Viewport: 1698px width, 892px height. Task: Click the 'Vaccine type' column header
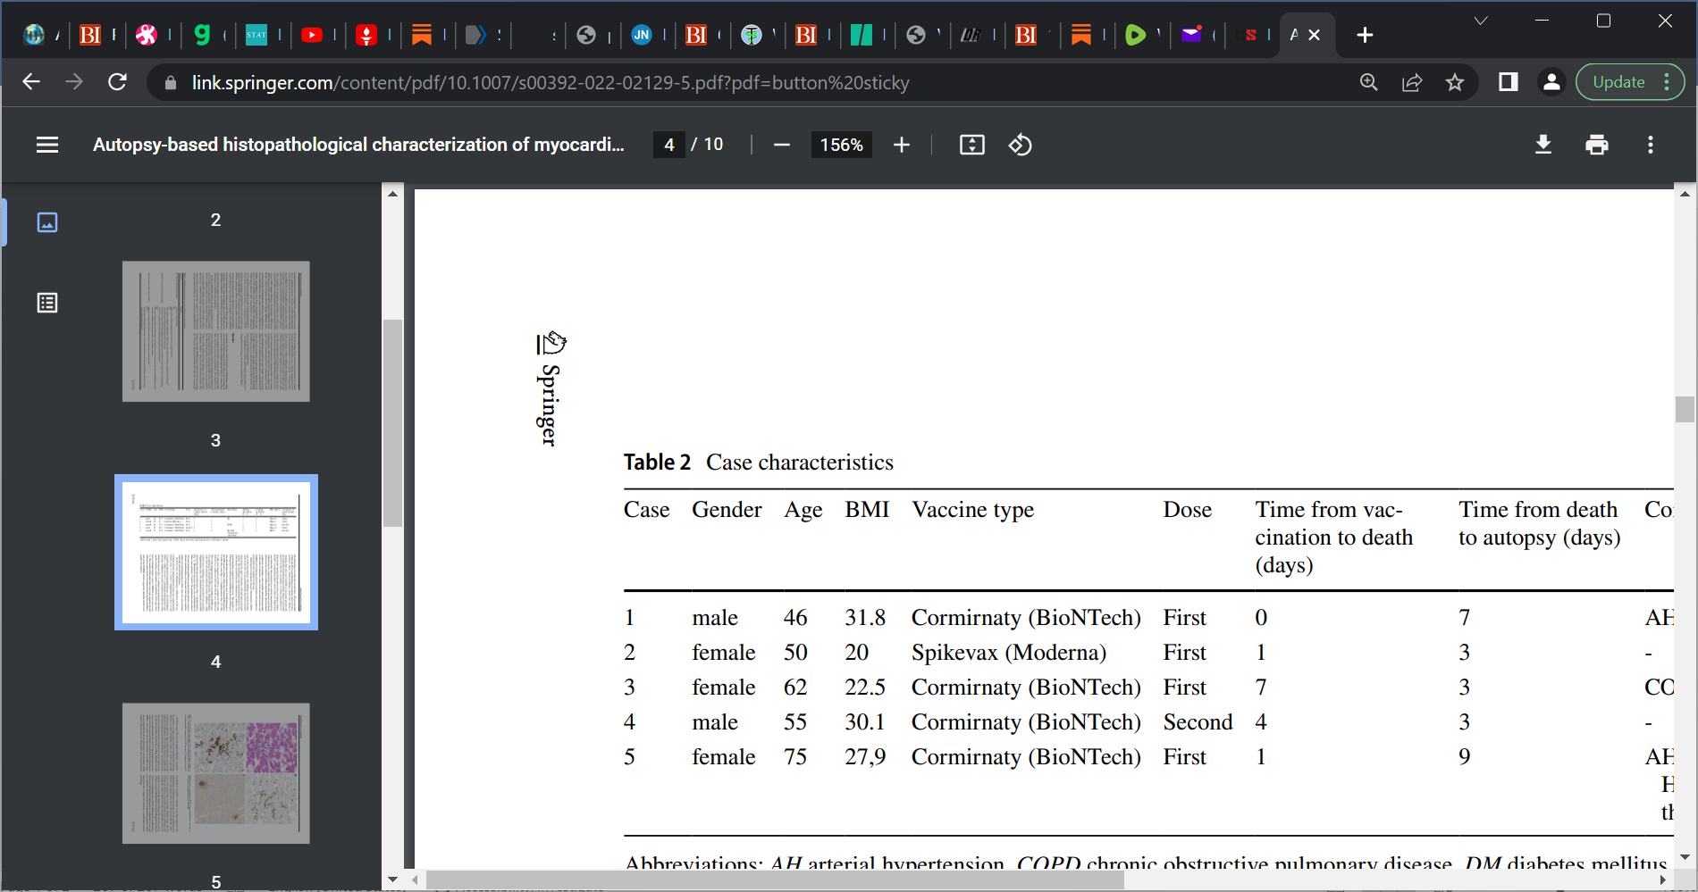[x=972, y=510]
